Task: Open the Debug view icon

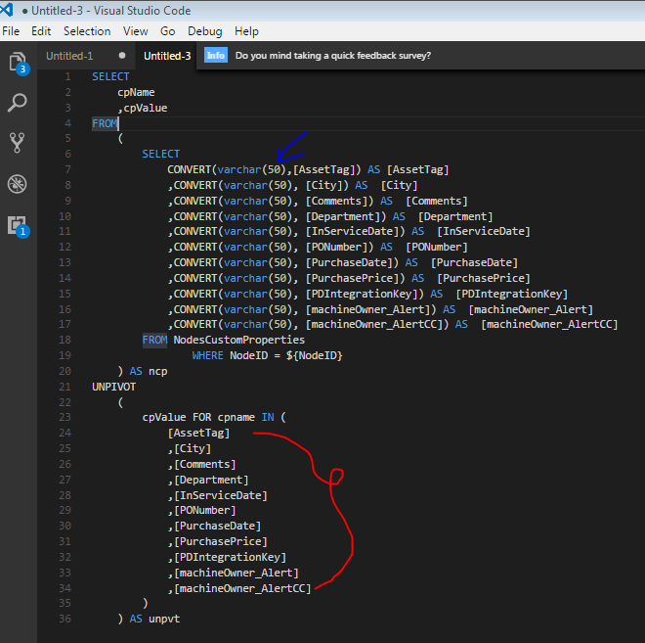Action: [18, 184]
